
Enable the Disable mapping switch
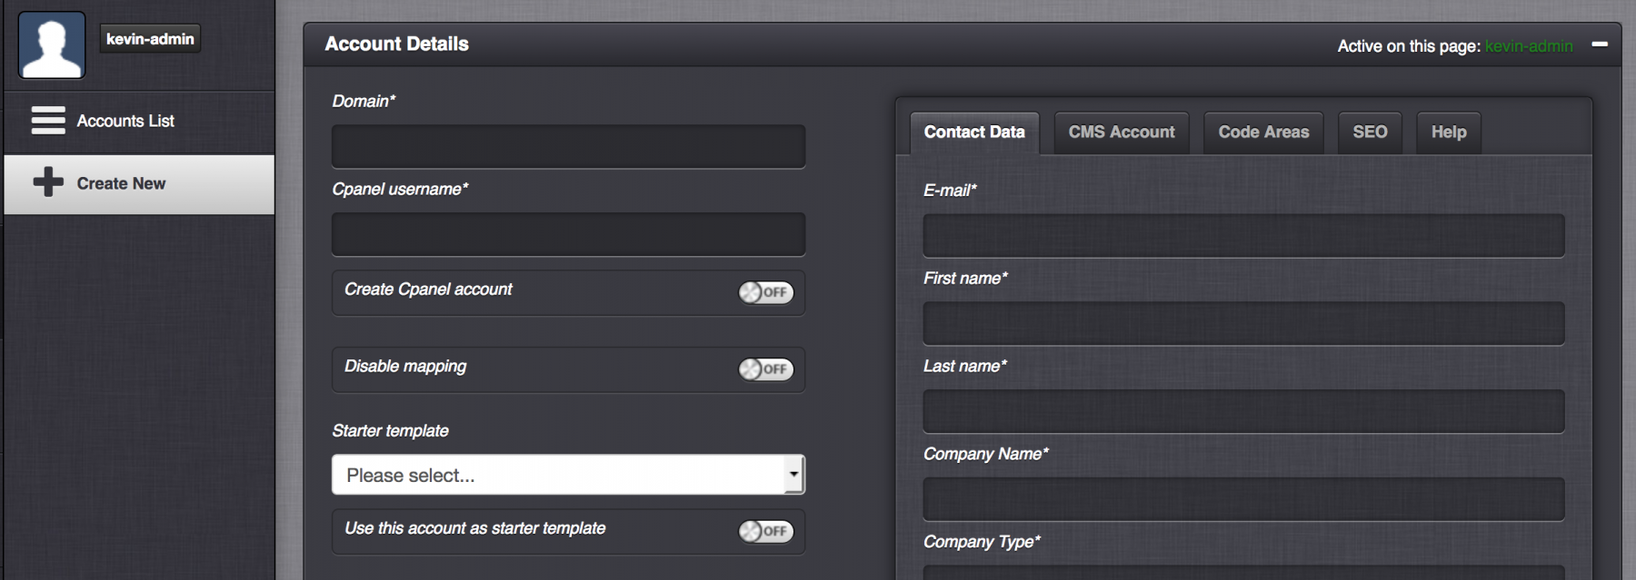765,369
